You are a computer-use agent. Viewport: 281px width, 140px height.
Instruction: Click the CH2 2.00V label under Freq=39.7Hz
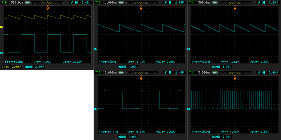(x=128, y=137)
